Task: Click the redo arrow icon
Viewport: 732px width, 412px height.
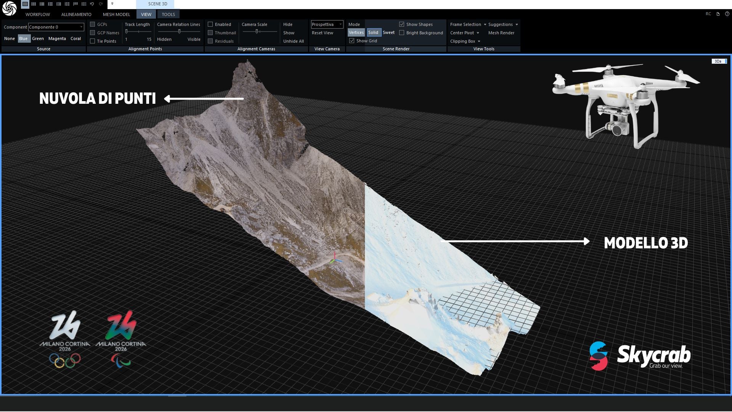Action: 101,4
